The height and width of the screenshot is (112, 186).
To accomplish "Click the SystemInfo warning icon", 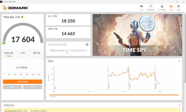I will (x=6, y=111).
